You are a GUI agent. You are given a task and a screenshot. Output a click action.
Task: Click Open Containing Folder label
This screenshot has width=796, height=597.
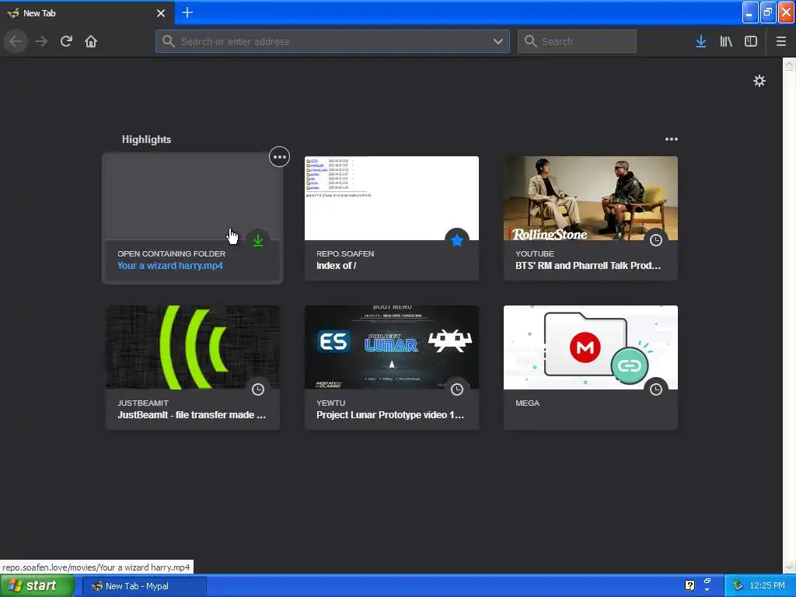[172, 254]
